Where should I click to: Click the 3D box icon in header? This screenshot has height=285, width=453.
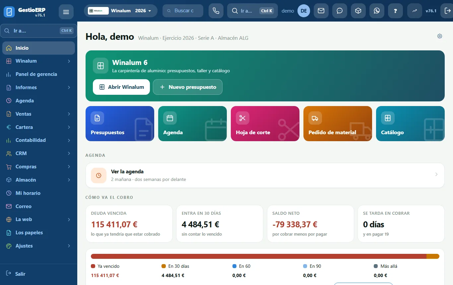tap(358, 11)
